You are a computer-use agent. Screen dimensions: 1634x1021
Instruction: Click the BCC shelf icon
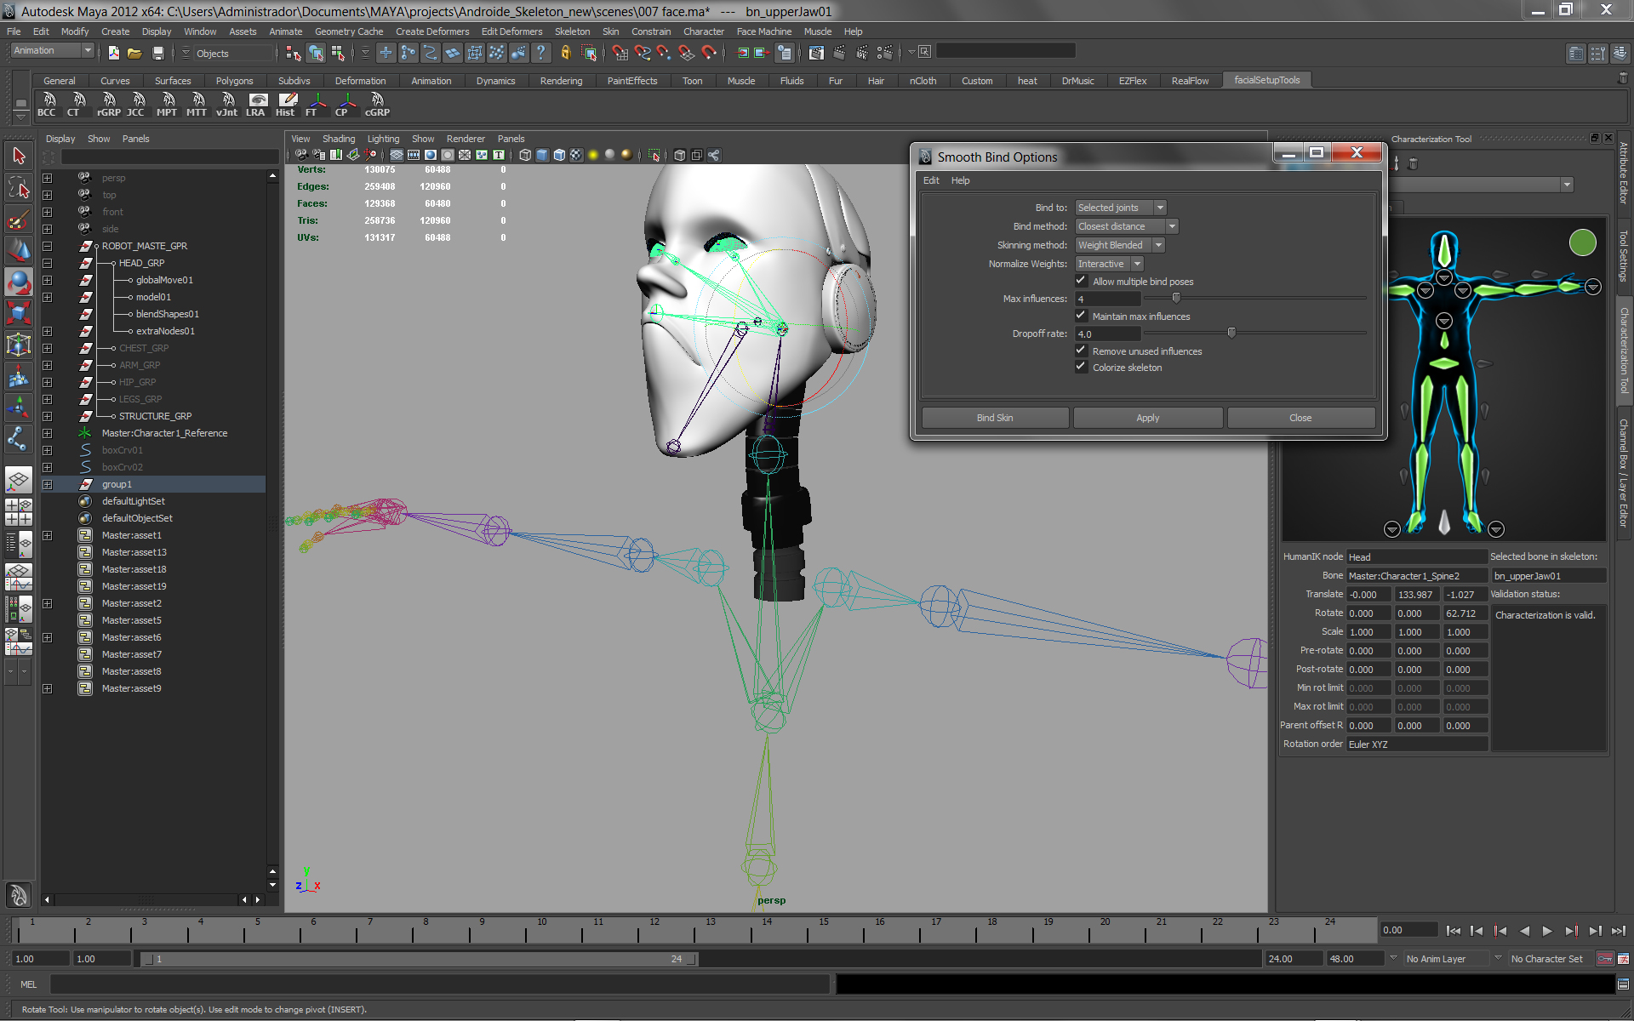pyautogui.click(x=47, y=104)
